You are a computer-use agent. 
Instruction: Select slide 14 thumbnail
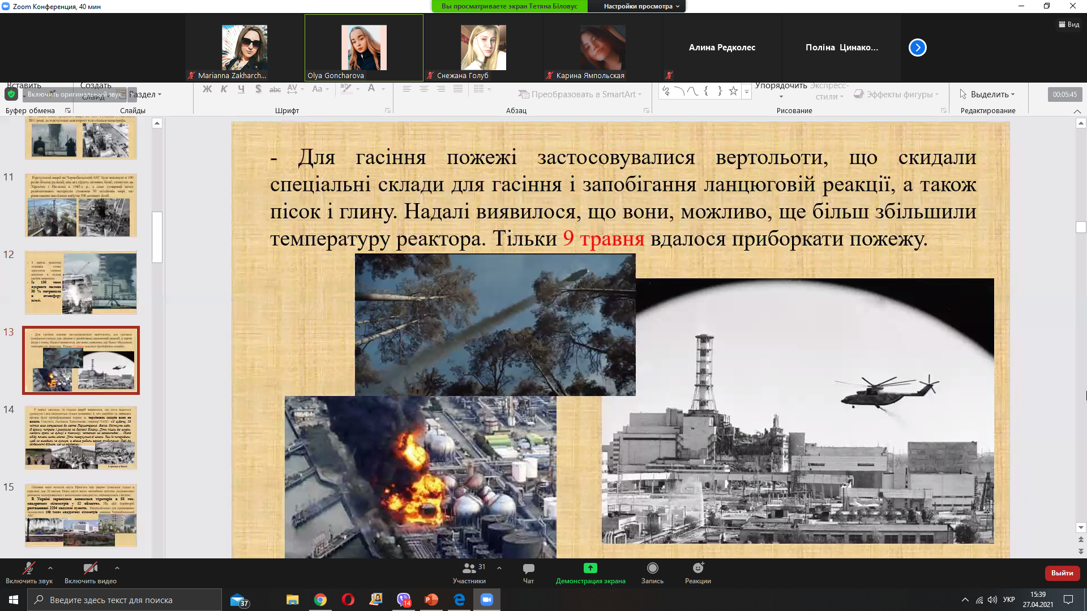point(81,438)
